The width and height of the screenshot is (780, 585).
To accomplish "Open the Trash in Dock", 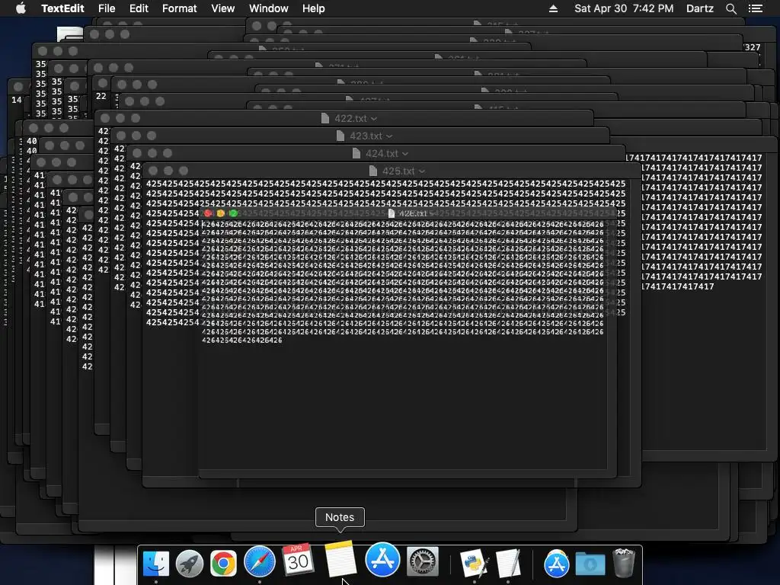I will (x=624, y=563).
